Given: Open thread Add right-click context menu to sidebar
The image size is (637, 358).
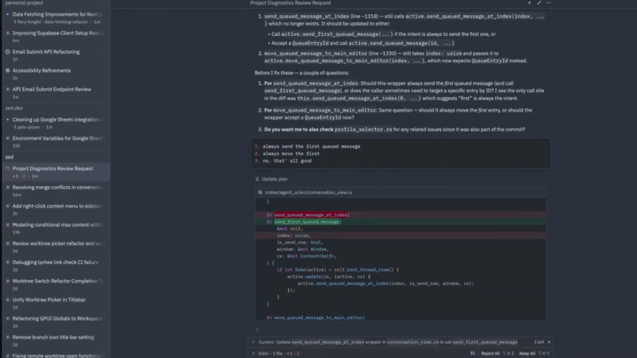Looking at the screenshot, I should (x=56, y=209).
